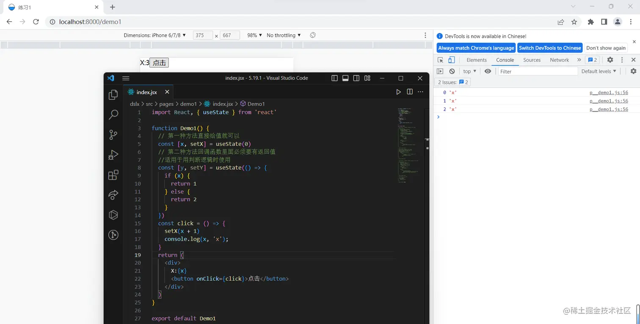Toggle live expression eye icon in console
The height and width of the screenshot is (324, 640).
pos(488,71)
